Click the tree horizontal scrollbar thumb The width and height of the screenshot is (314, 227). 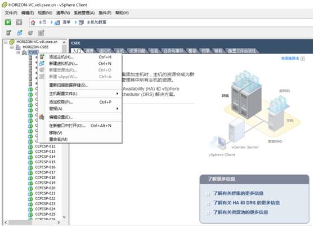pos(20,222)
